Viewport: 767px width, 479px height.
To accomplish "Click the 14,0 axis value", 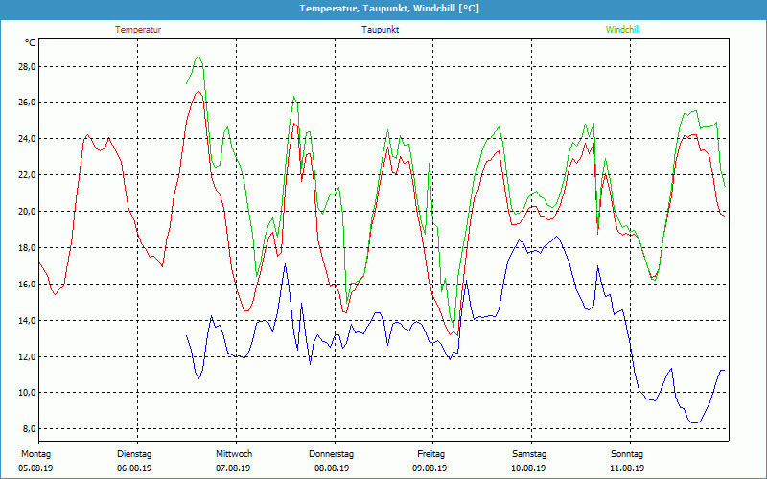I will pyautogui.click(x=27, y=321).
